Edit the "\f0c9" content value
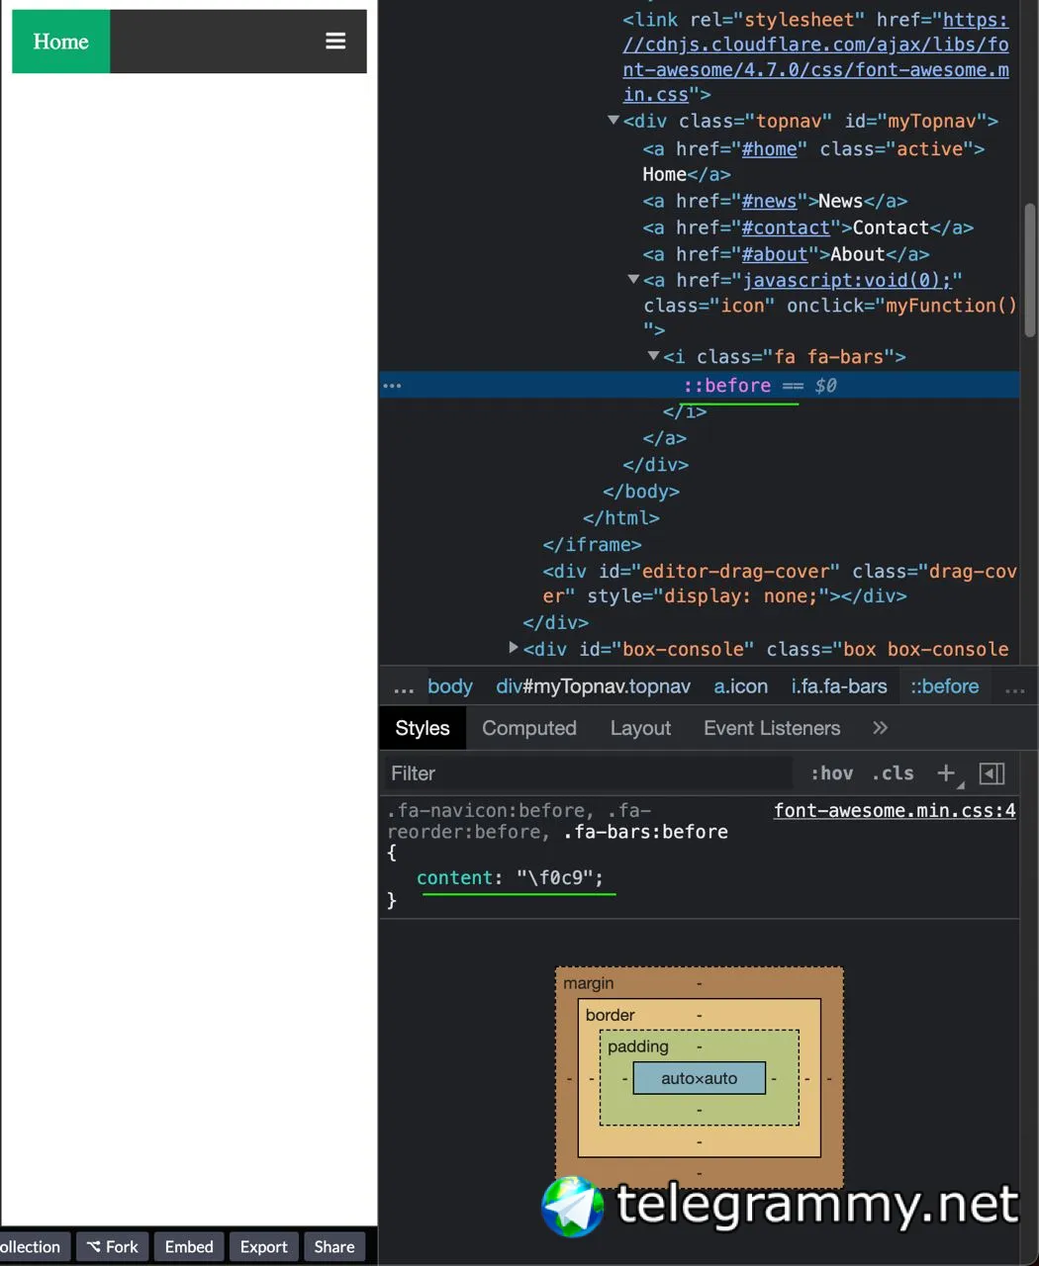The width and height of the screenshot is (1039, 1266). 554,877
